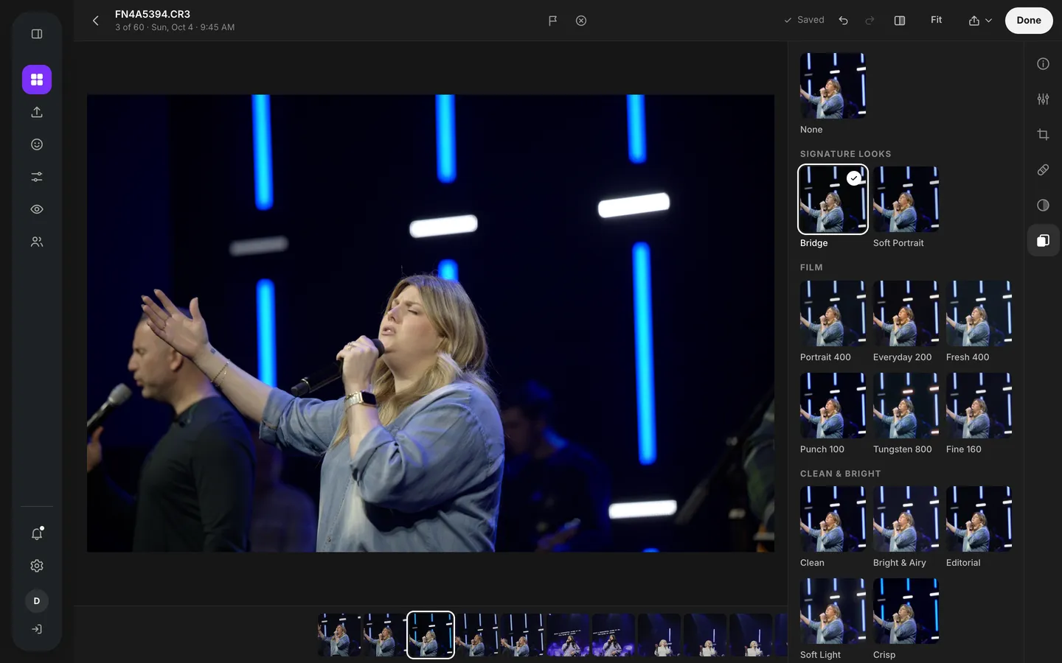Image resolution: width=1062 pixels, height=663 pixels.
Task: Go back with the left chevron
Action: (x=95, y=21)
